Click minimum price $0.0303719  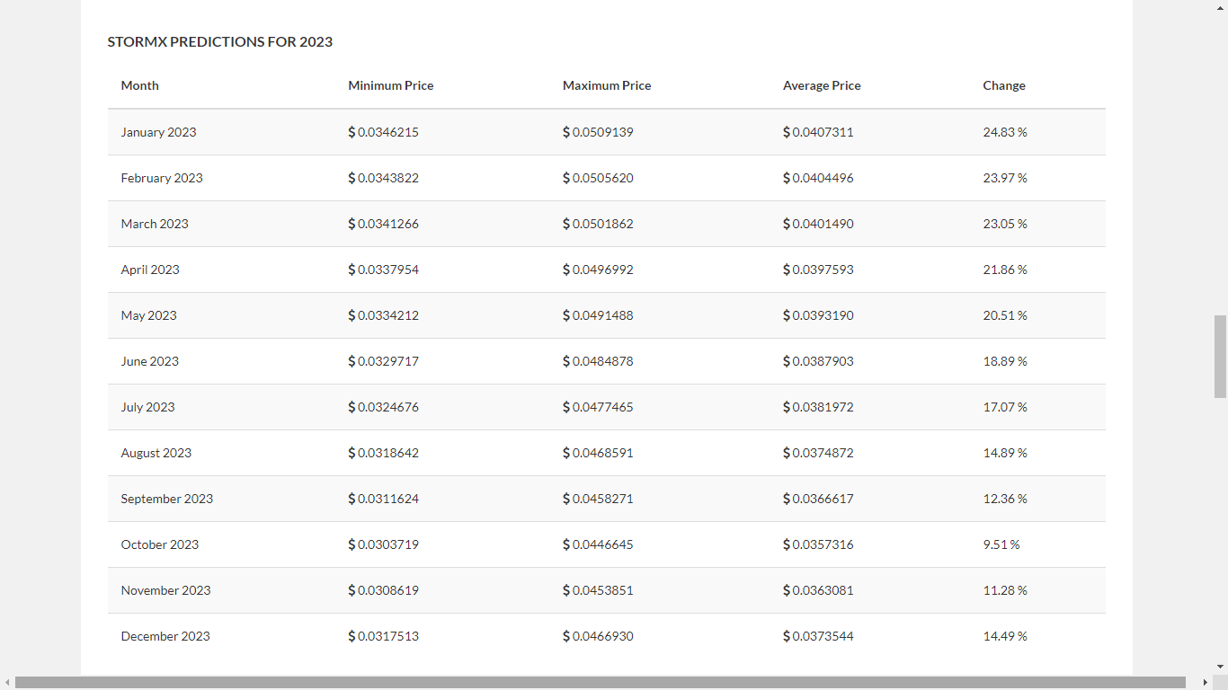click(384, 544)
